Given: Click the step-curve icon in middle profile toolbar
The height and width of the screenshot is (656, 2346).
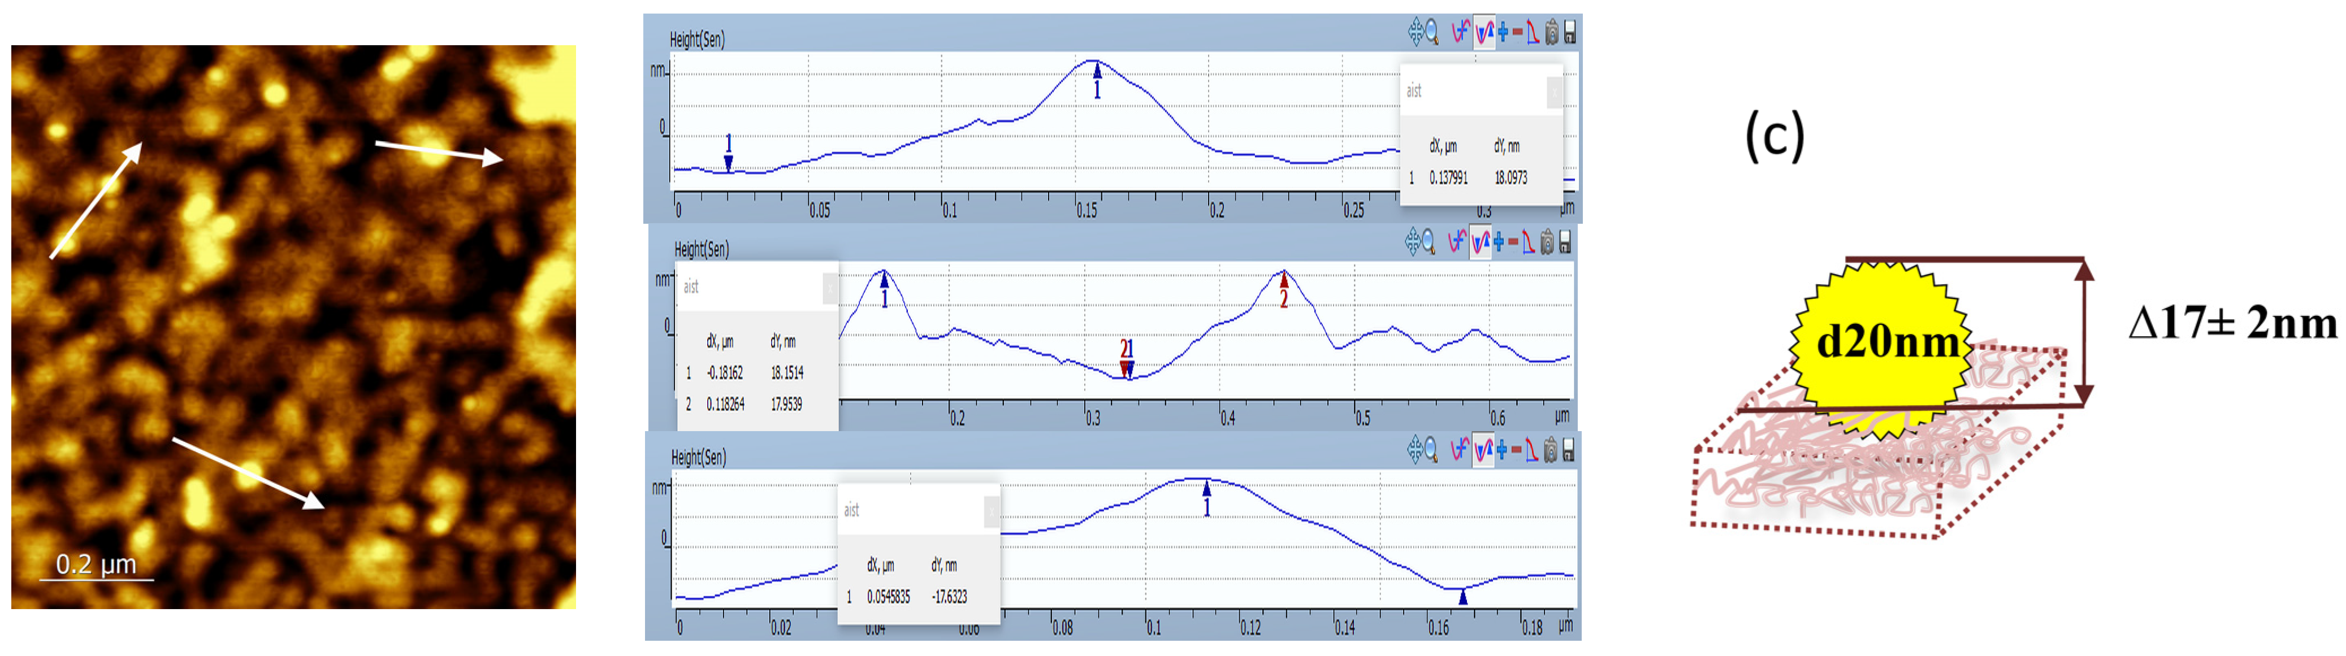Looking at the screenshot, I should click(x=1530, y=242).
